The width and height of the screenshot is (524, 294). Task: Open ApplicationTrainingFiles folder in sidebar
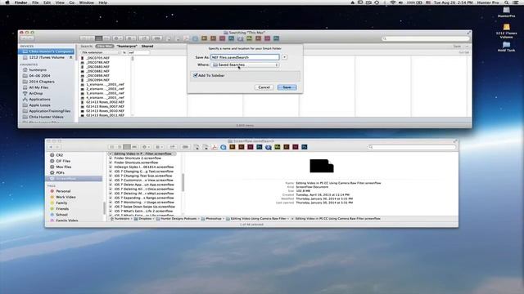click(49, 111)
